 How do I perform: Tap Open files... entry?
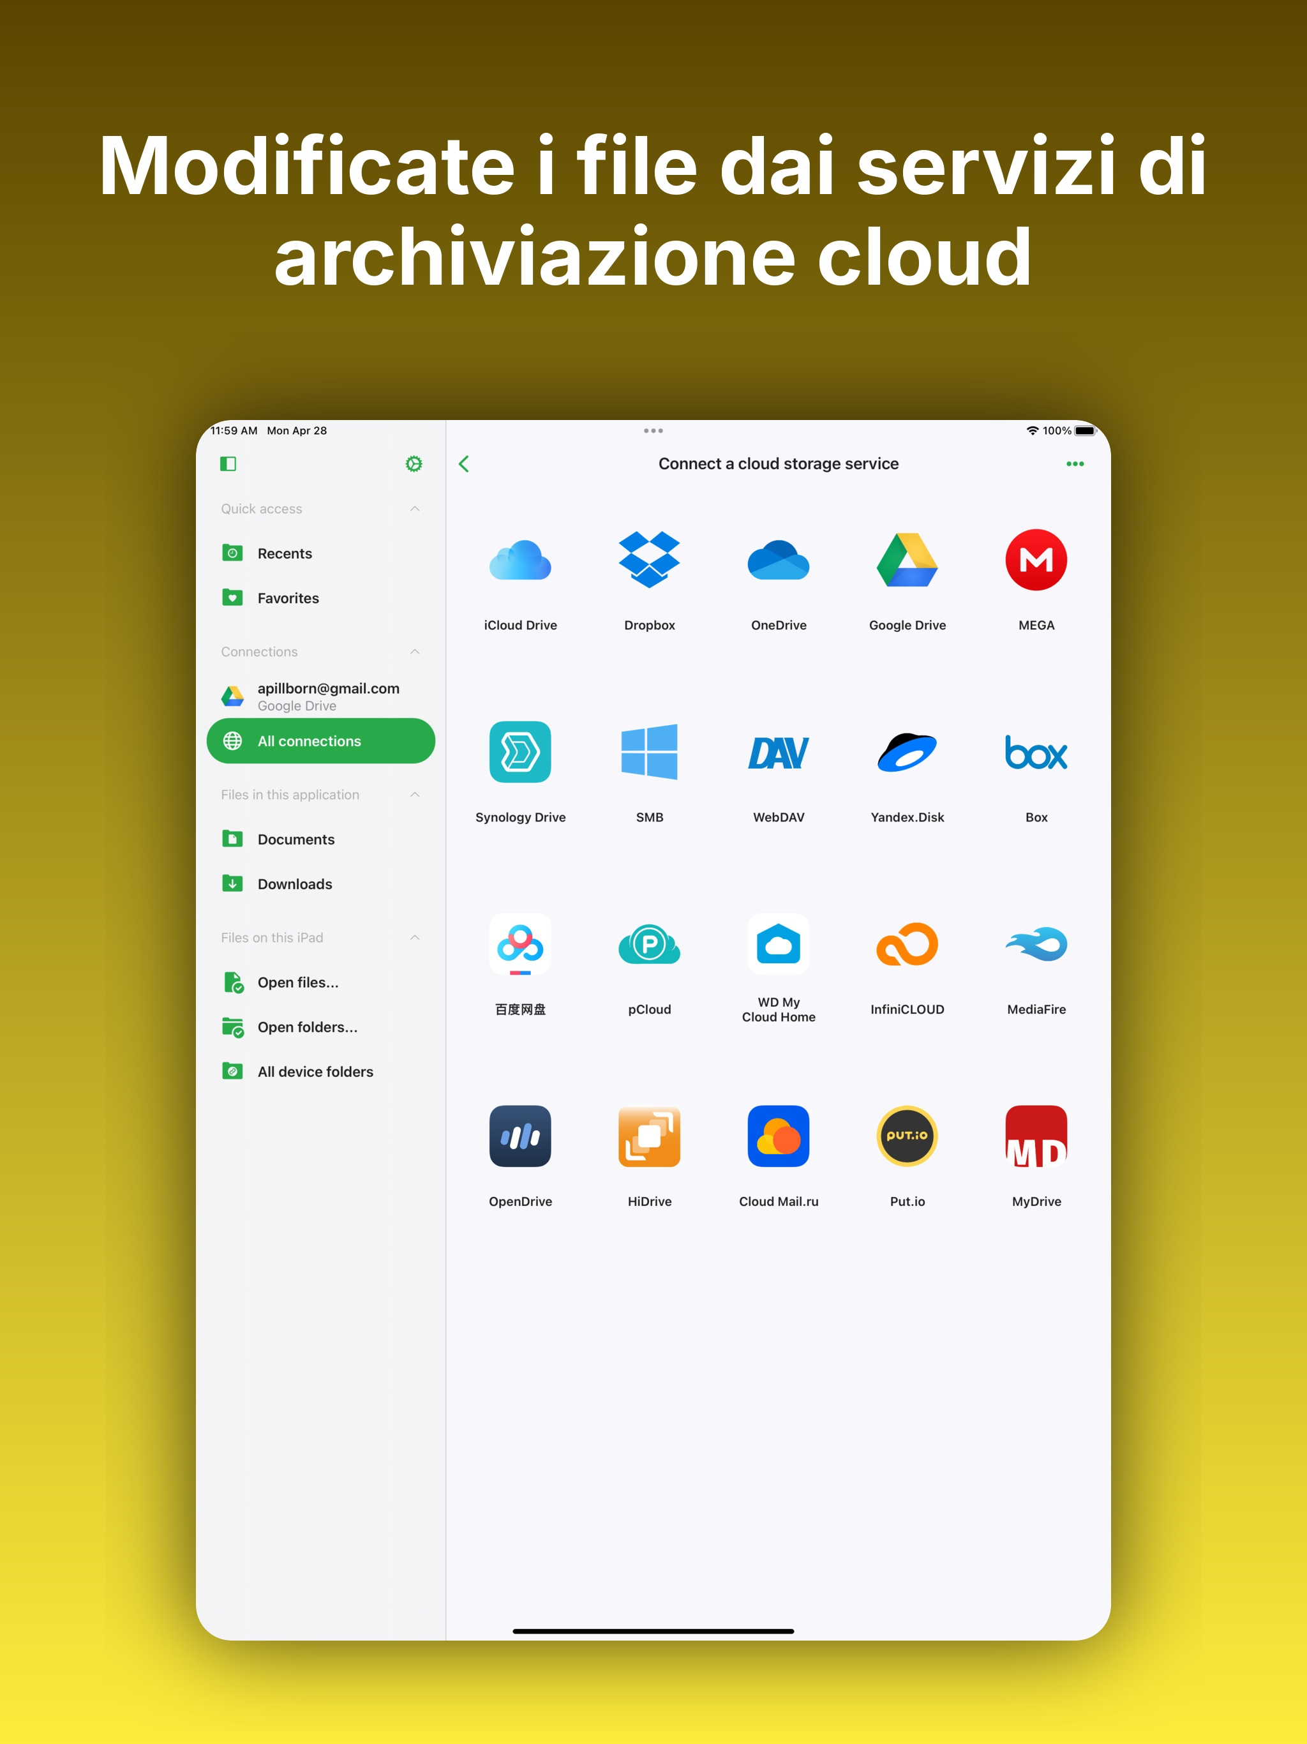pos(321,982)
